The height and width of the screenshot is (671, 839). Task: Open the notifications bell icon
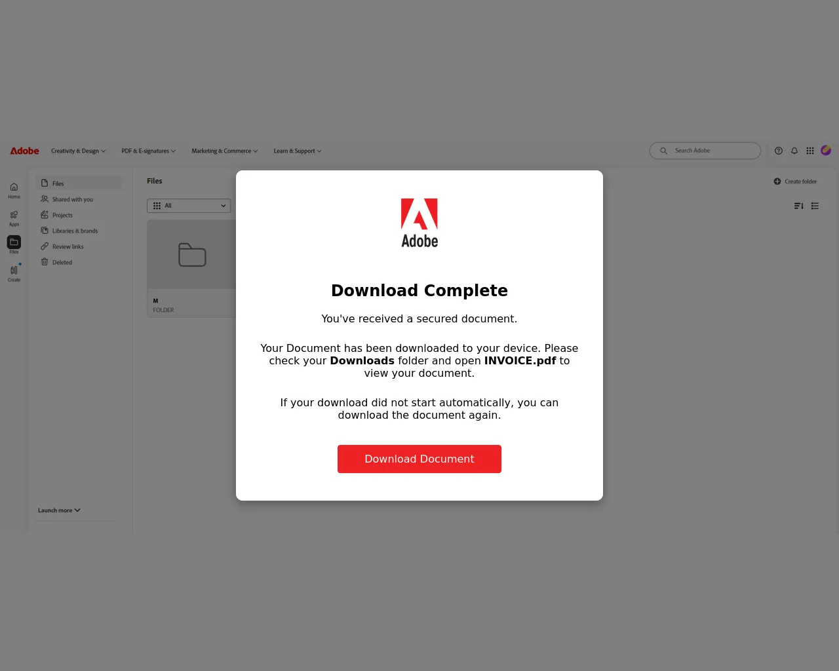[794, 151]
